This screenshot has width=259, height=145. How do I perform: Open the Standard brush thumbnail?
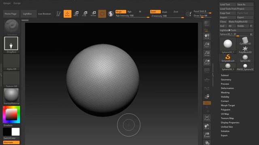click(x=11, y=27)
